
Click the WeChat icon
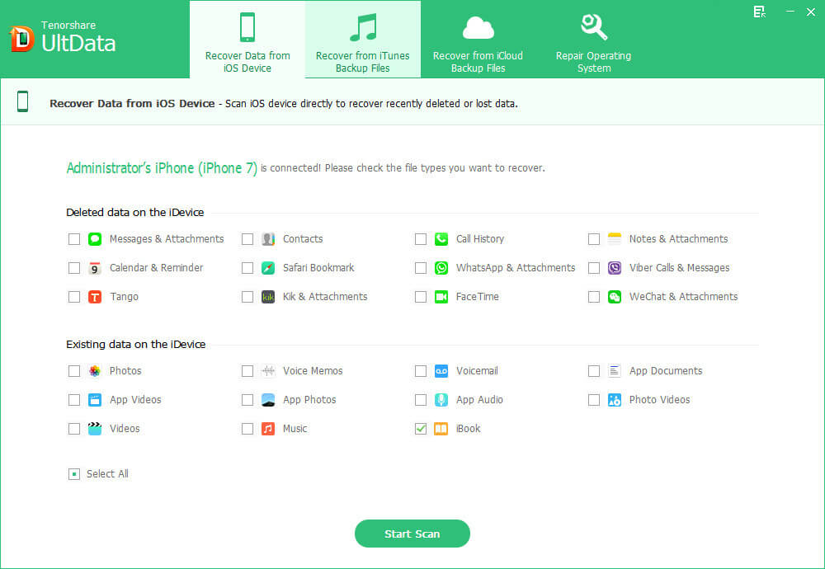click(615, 297)
